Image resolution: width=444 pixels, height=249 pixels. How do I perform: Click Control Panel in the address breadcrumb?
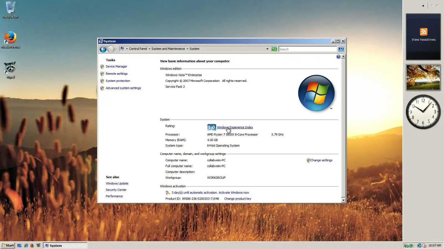(138, 49)
